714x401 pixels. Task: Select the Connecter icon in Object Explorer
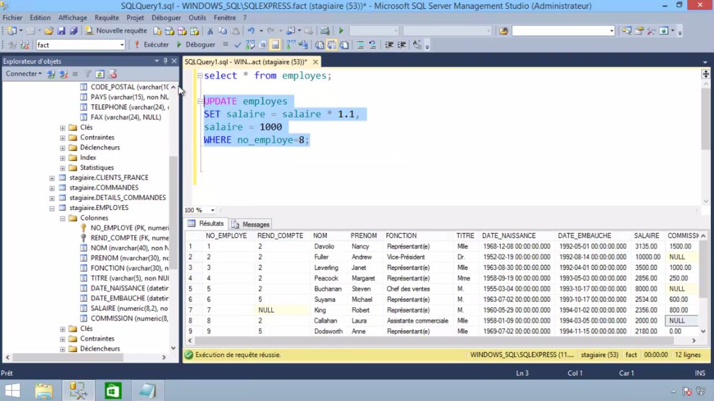point(22,74)
